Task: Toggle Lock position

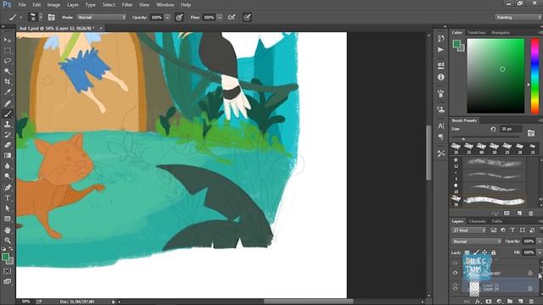Action: tap(484, 252)
